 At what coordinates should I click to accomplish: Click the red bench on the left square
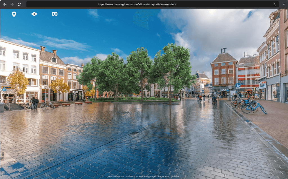(x=66, y=104)
